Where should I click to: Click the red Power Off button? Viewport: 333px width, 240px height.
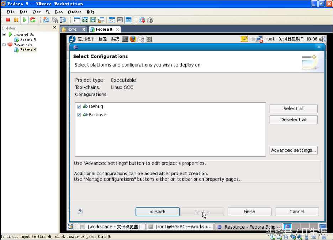coord(8,20)
